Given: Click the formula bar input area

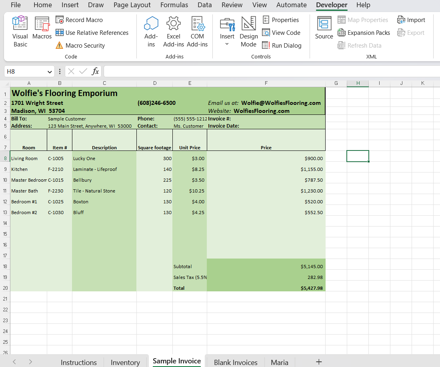Looking at the screenshot, I should click(272, 71).
